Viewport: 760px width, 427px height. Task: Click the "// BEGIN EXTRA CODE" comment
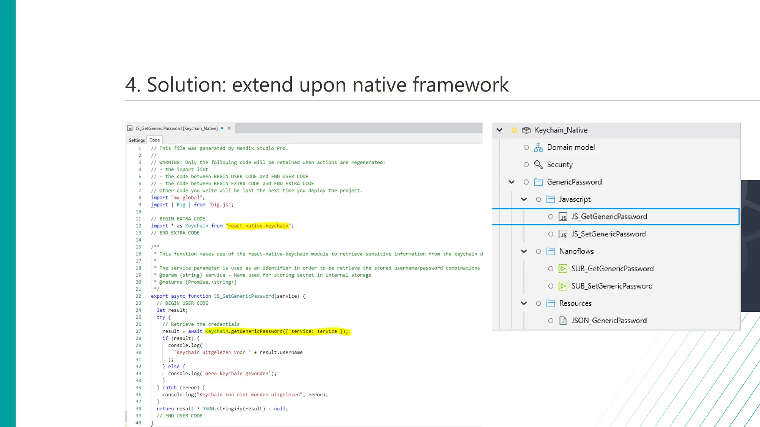pos(178,219)
